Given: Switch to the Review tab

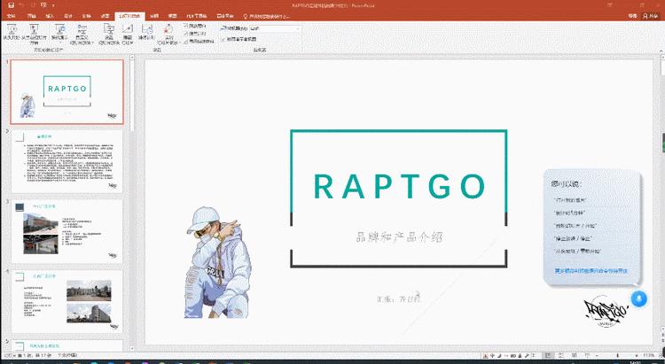Looking at the screenshot, I should [x=154, y=16].
